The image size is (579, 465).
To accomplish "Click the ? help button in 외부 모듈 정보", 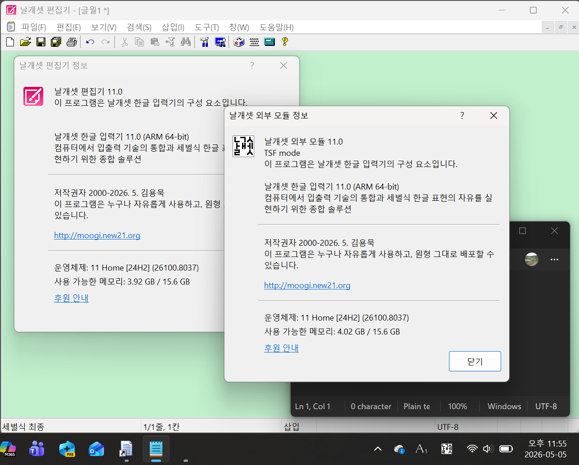I will [x=462, y=116].
